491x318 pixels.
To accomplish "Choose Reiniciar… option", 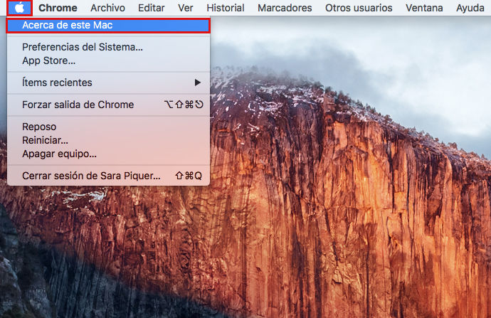I will 108,140.
